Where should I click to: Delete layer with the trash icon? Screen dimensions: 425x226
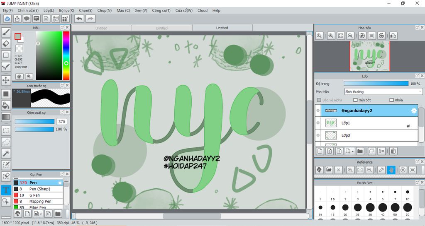393,151
